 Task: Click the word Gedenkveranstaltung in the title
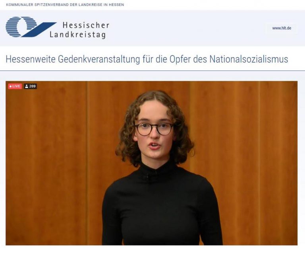pyautogui.click(x=99, y=59)
